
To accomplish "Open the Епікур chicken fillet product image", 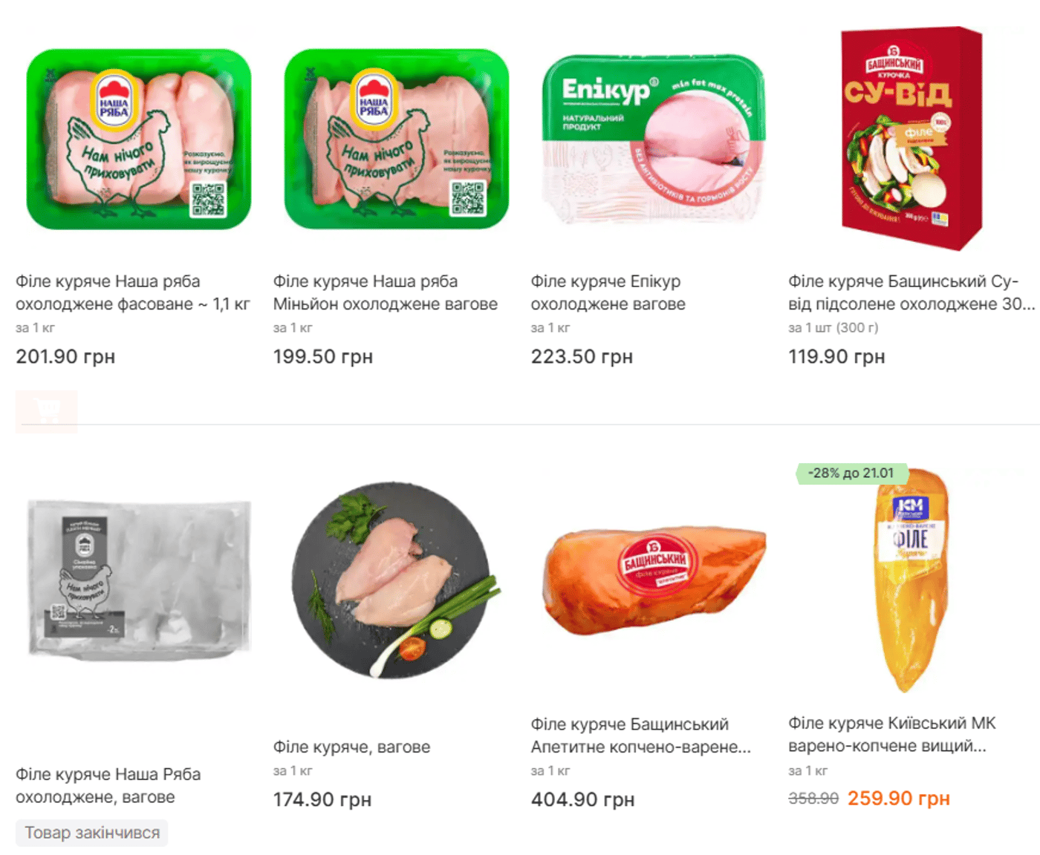I will coord(654,139).
